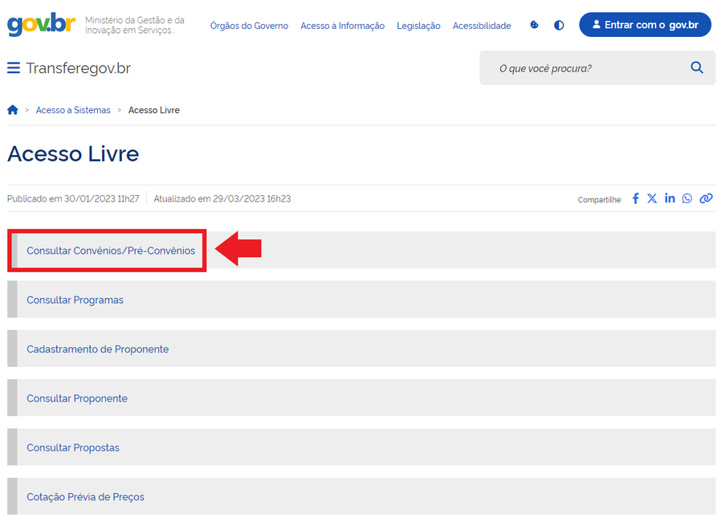This screenshot has width=725, height=522.
Task: Toggle the high contrast mode
Action: point(559,25)
